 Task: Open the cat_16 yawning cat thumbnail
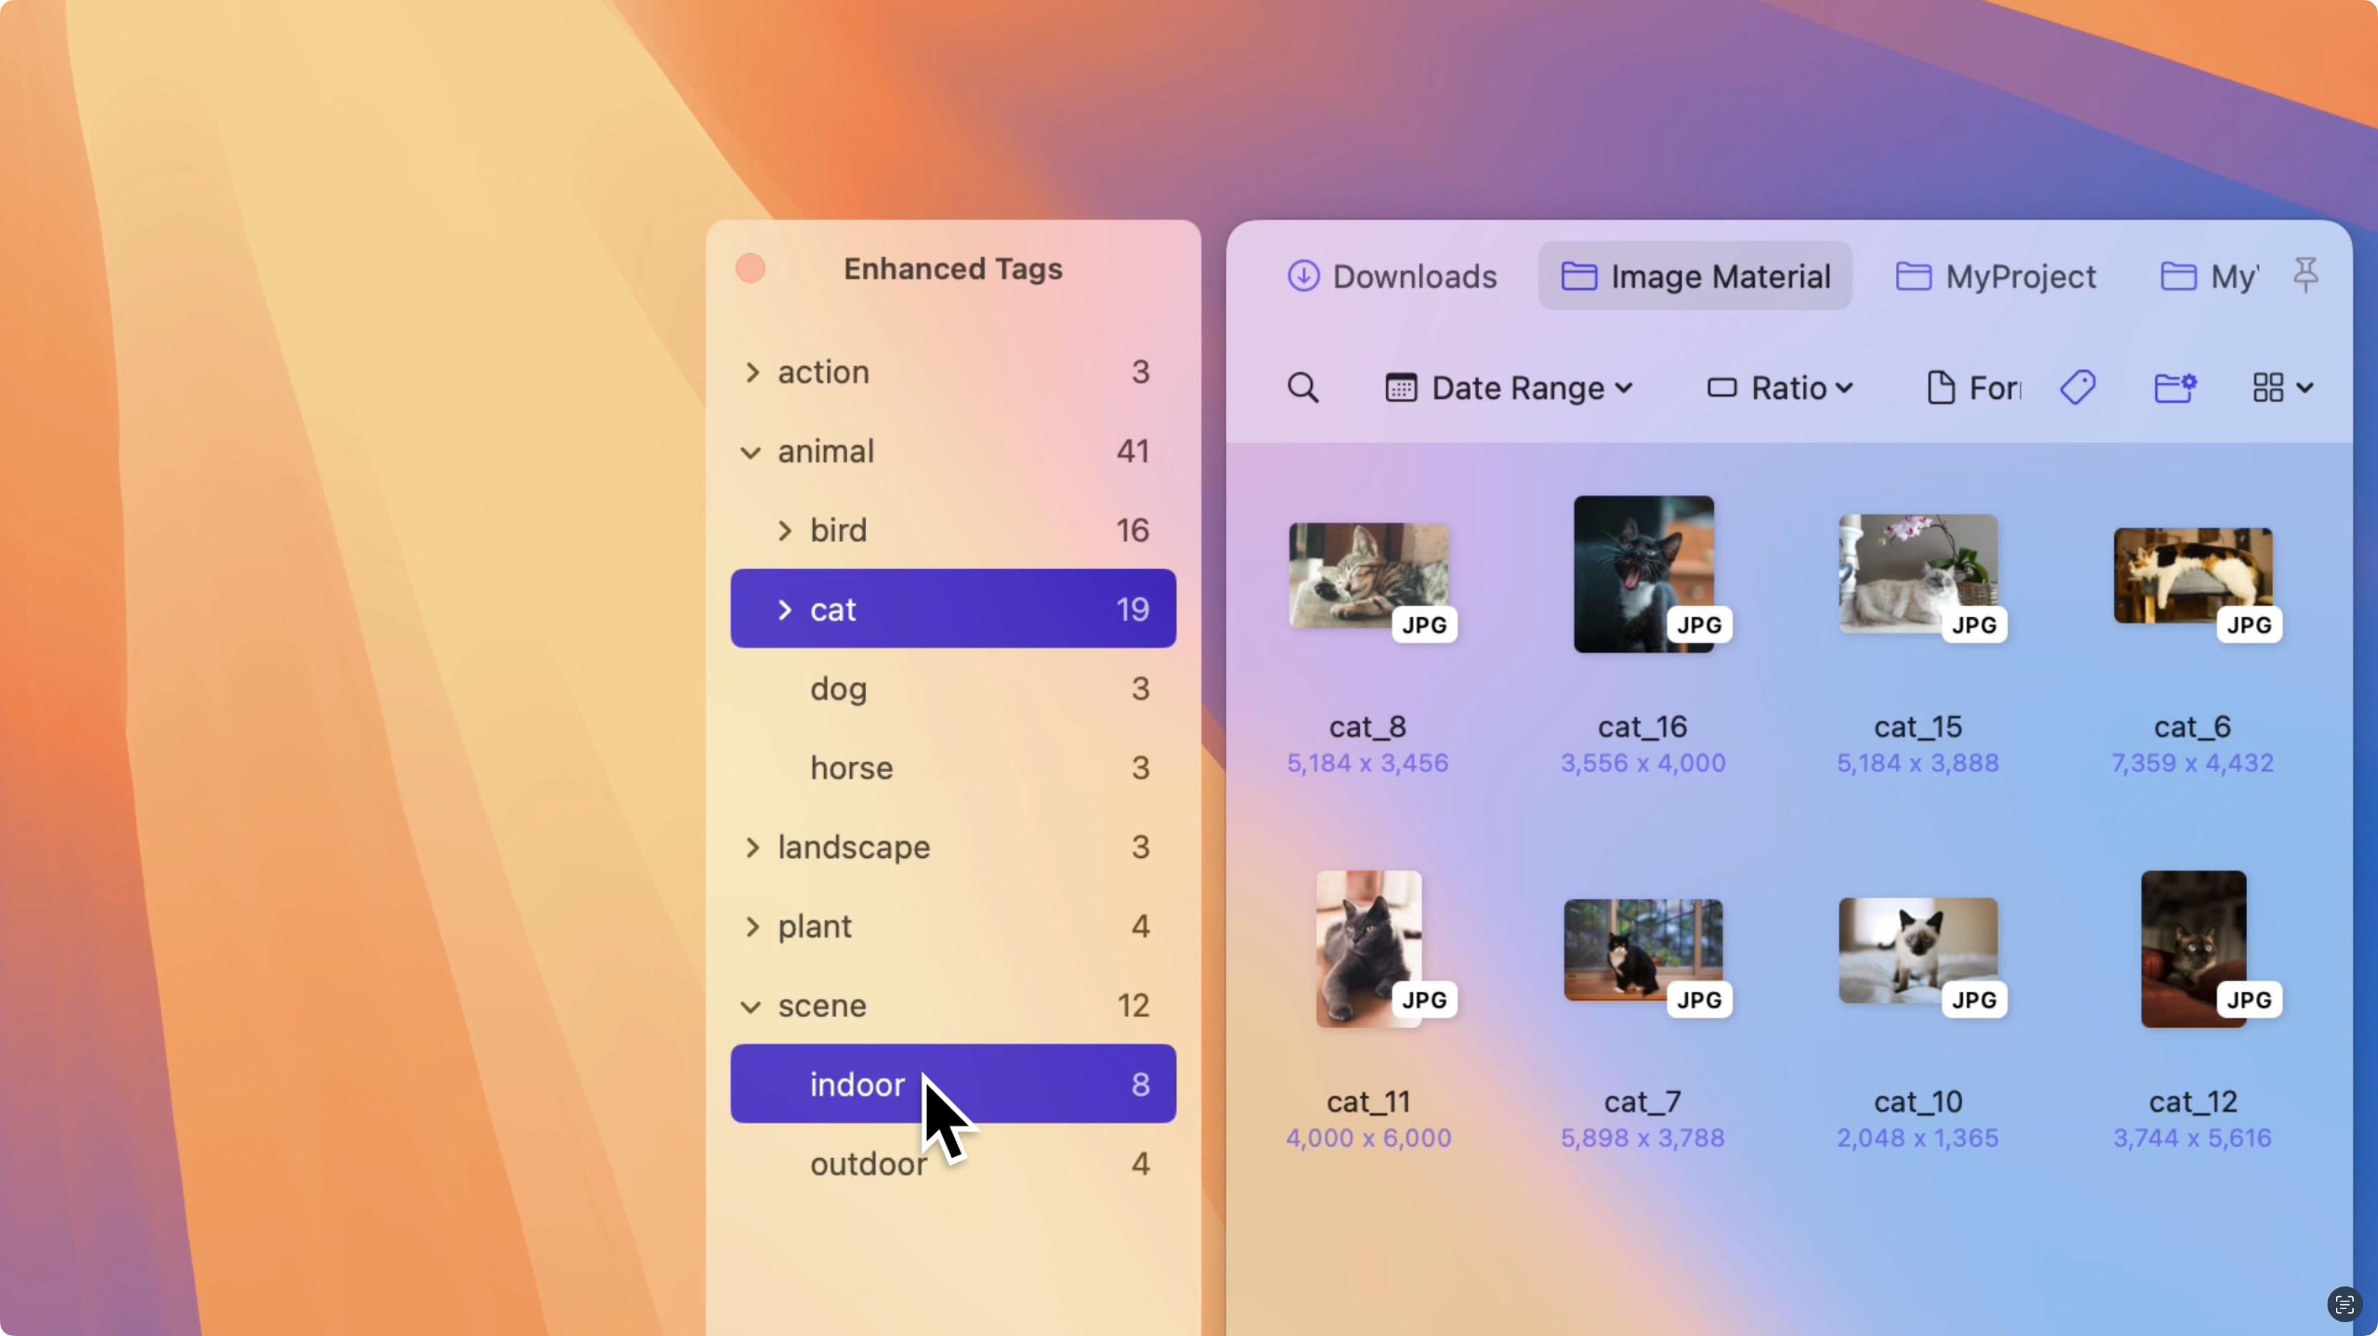1643,574
